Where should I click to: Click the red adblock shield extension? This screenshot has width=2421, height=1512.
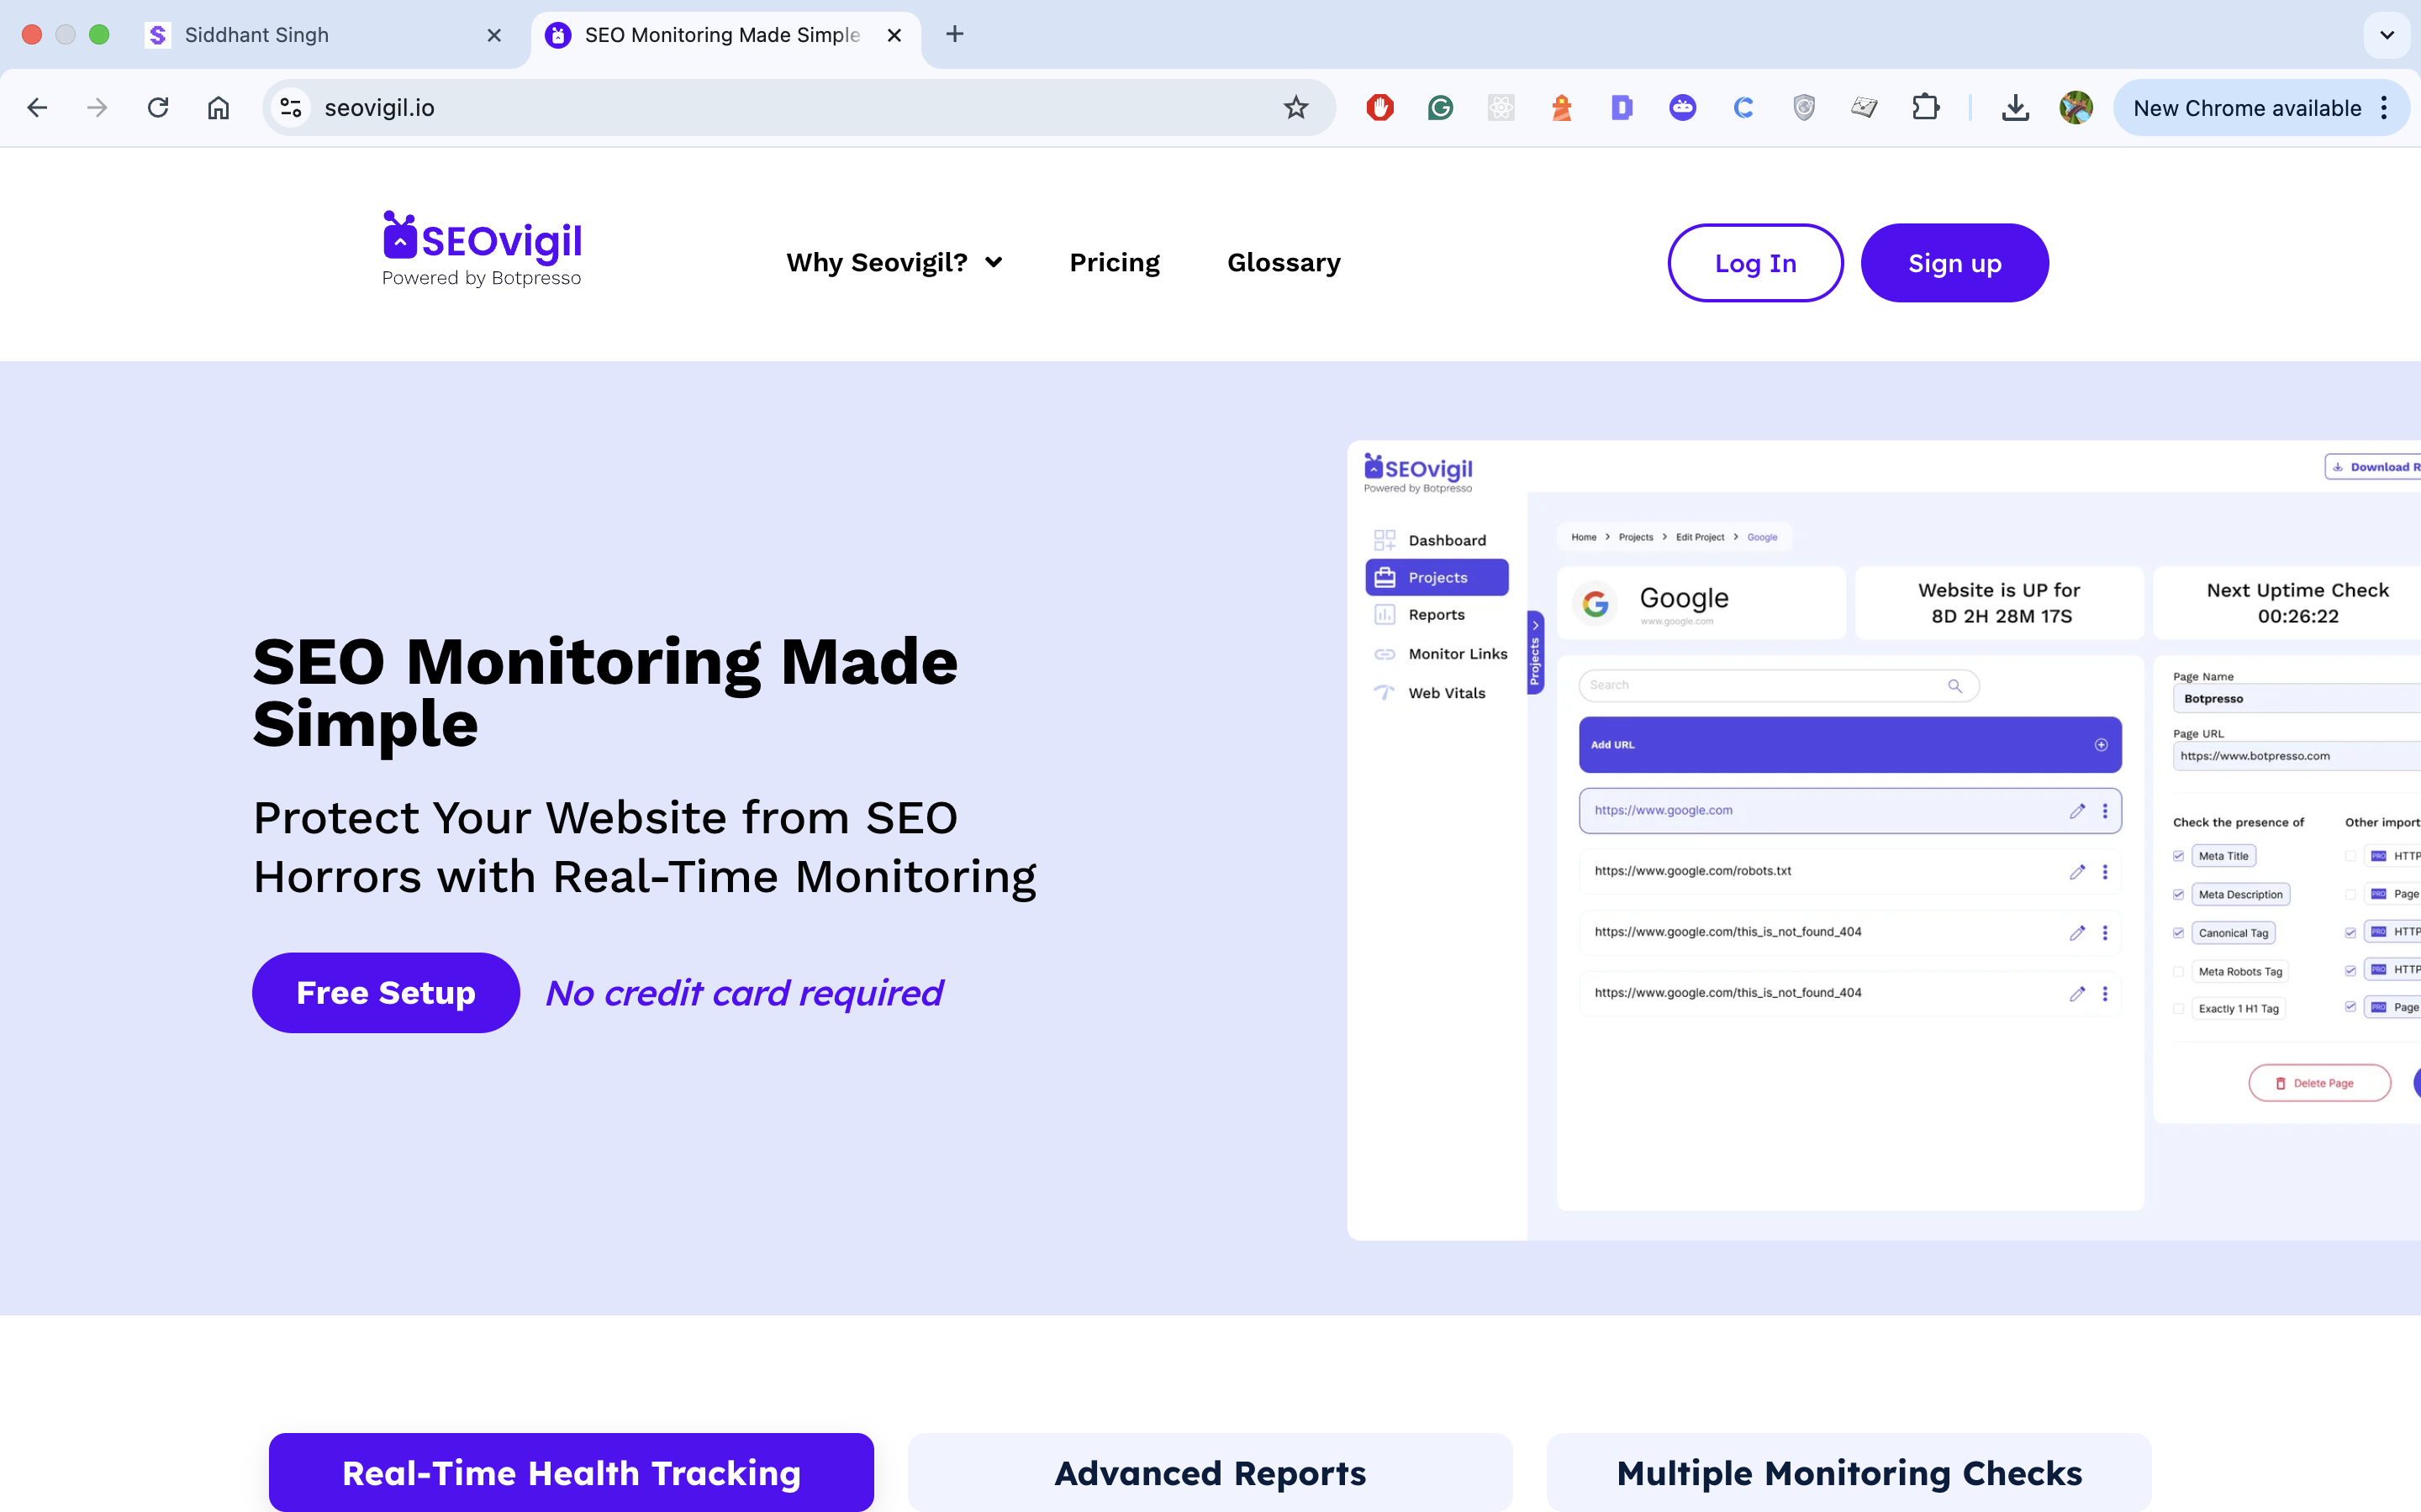1379,108
